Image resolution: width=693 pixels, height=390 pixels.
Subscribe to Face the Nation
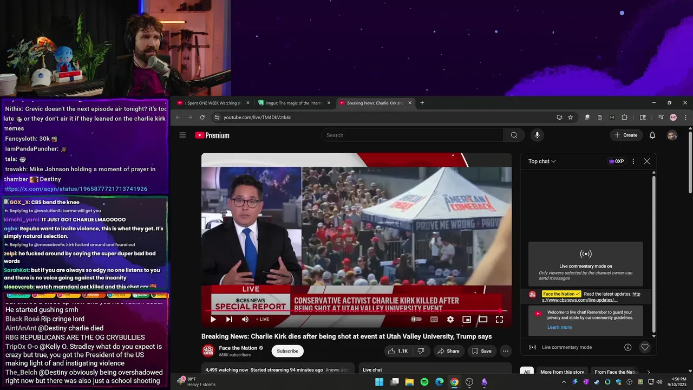coord(287,351)
